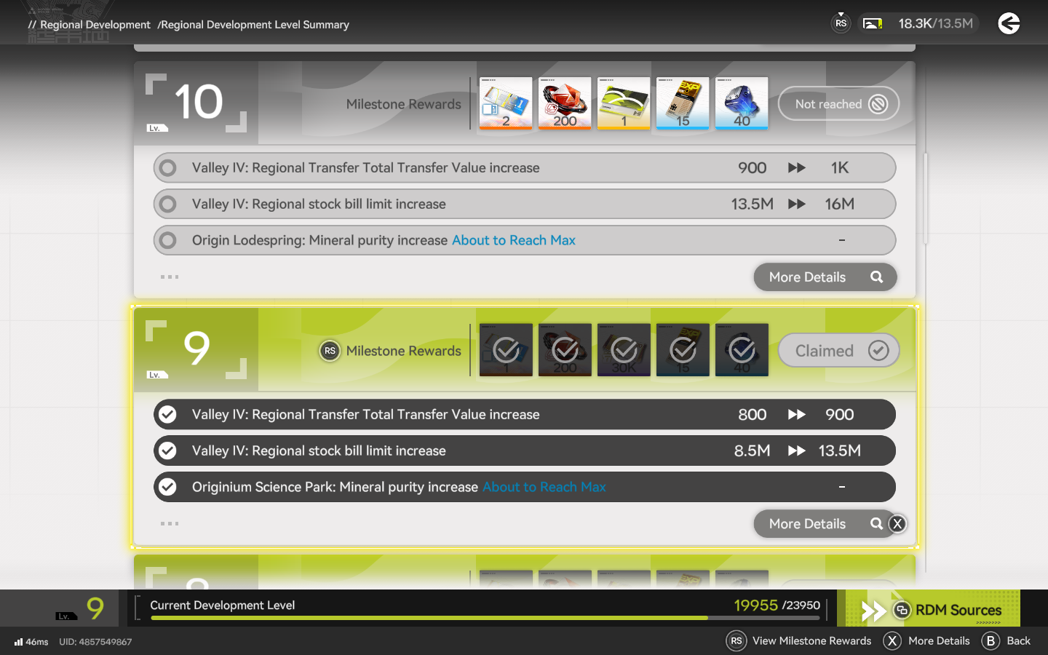Click the vertical scrollbar on the right

tap(926, 198)
